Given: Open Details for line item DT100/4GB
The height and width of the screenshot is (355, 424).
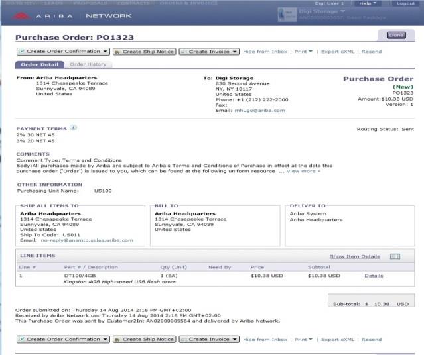Looking at the screenshot, I should (x=374, y=276).
